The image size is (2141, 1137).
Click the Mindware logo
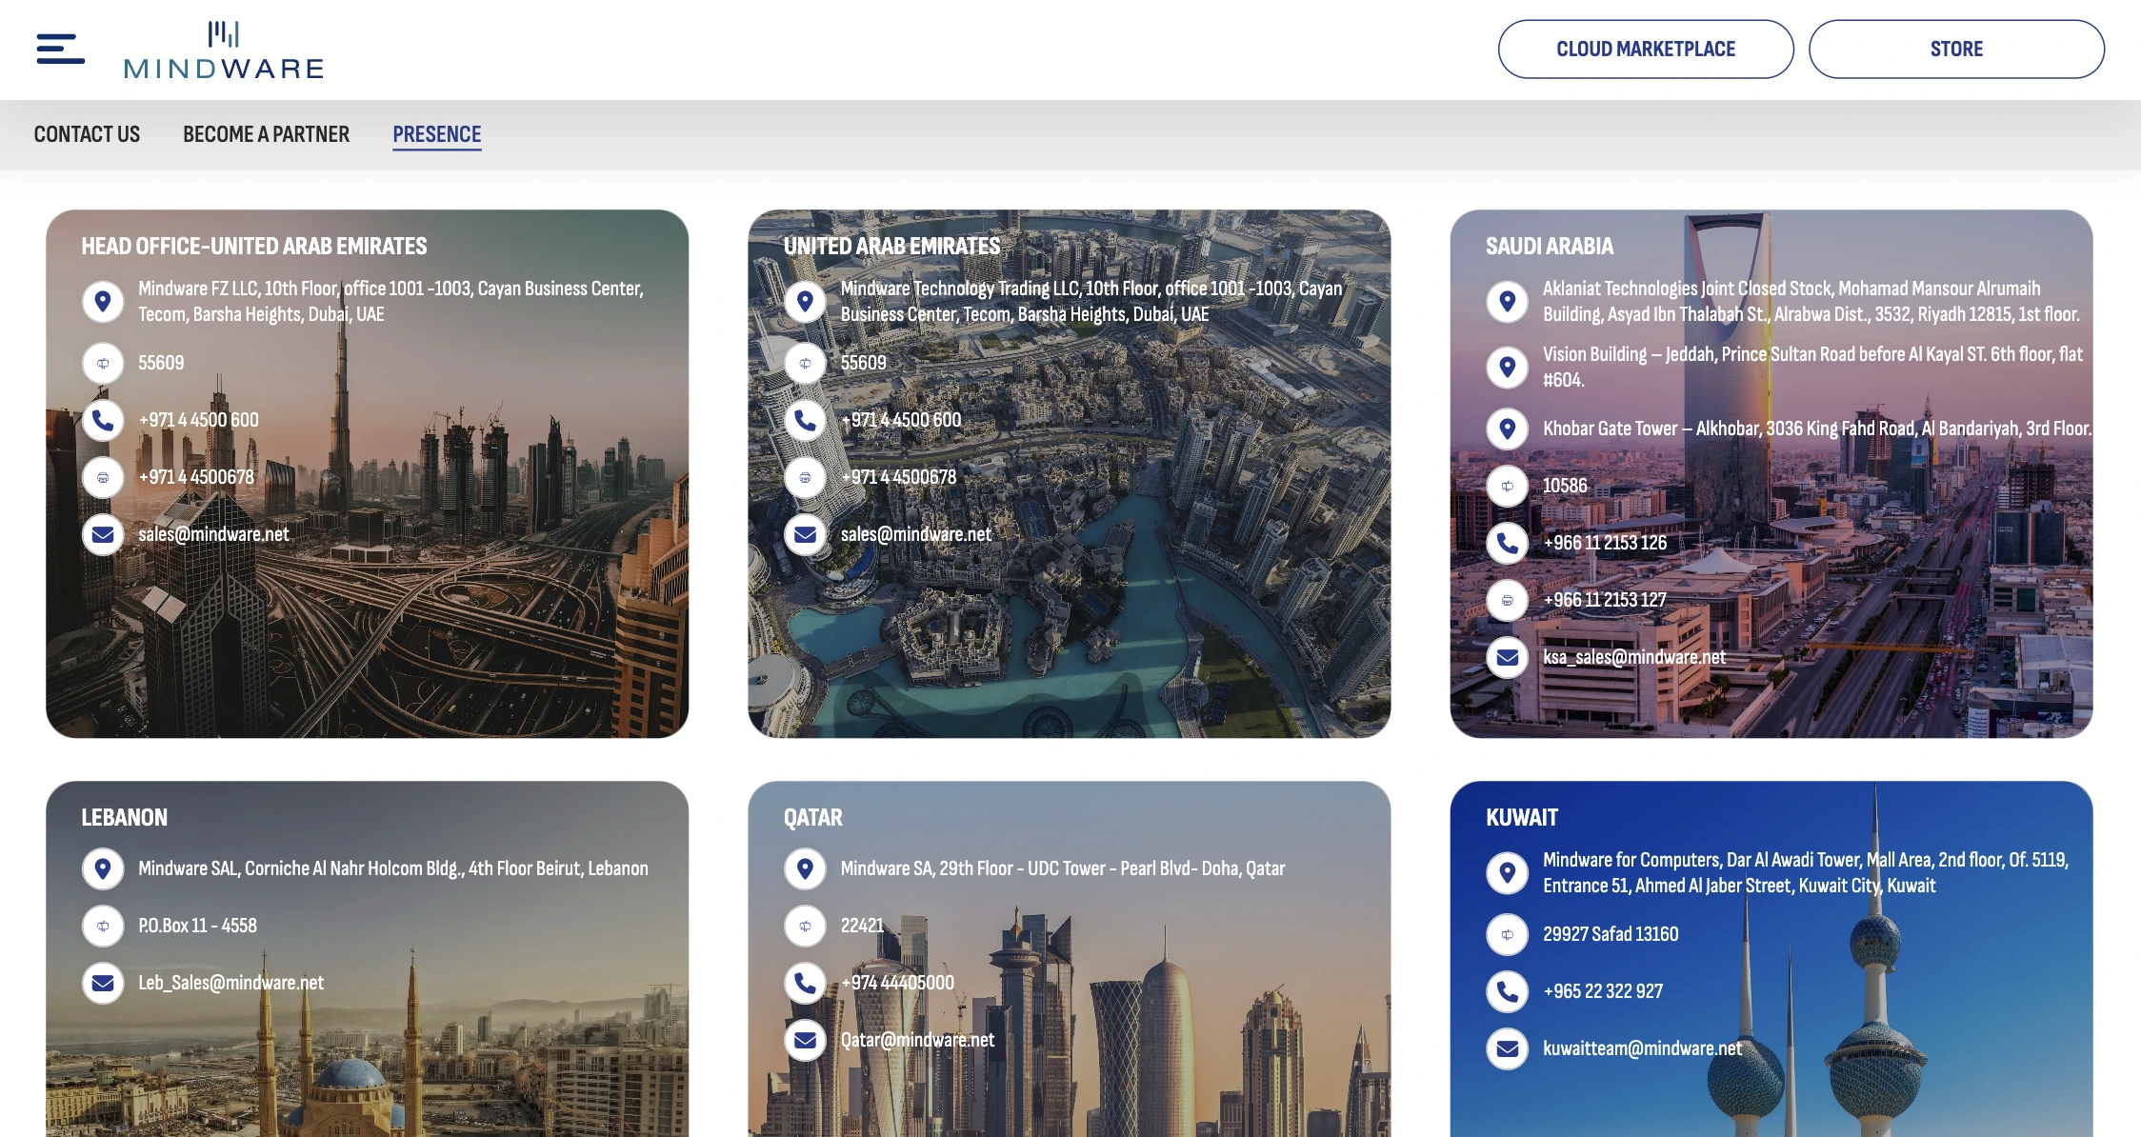(x=224, y=50)
